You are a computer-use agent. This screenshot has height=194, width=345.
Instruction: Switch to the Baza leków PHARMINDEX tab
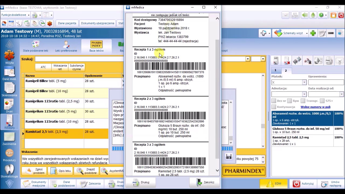[96, 46]
